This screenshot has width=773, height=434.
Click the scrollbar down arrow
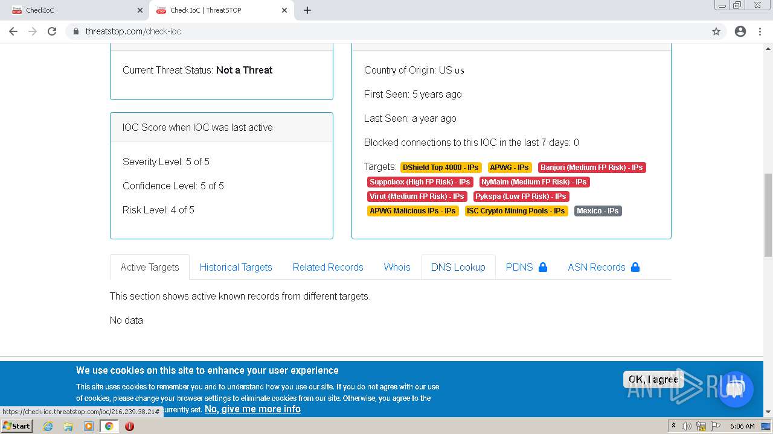pyautogui.click(x=768, y=412)
